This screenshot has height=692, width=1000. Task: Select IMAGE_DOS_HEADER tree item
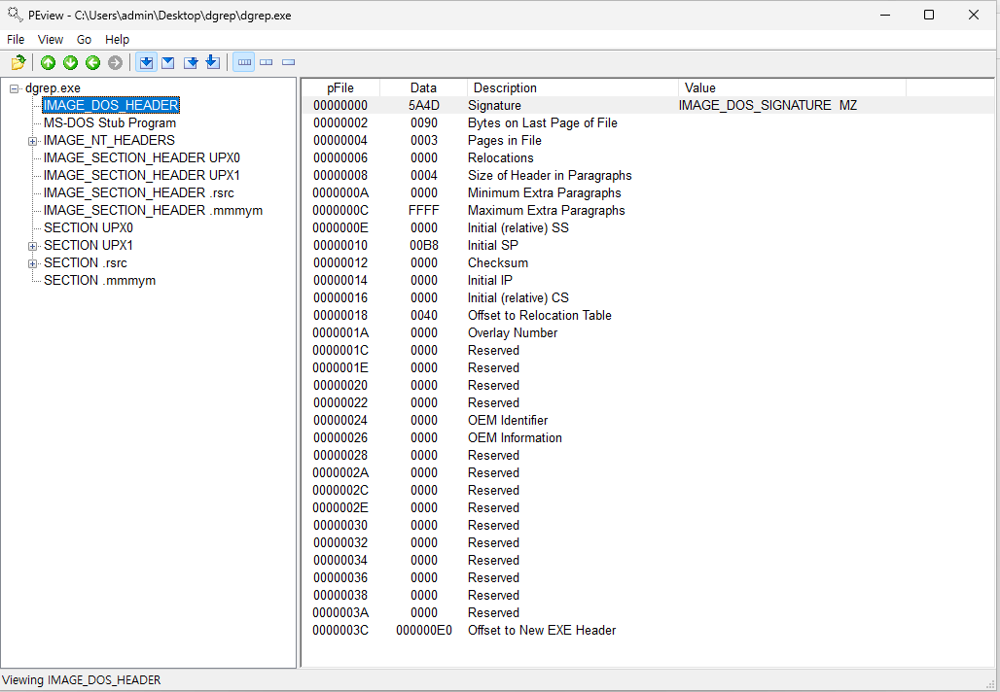click(x=111, y=105)
